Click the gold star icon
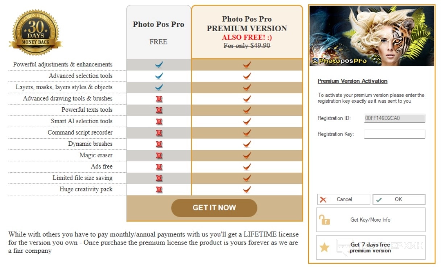This screenshot has width=442, height=276. click(x=324, y=247)
